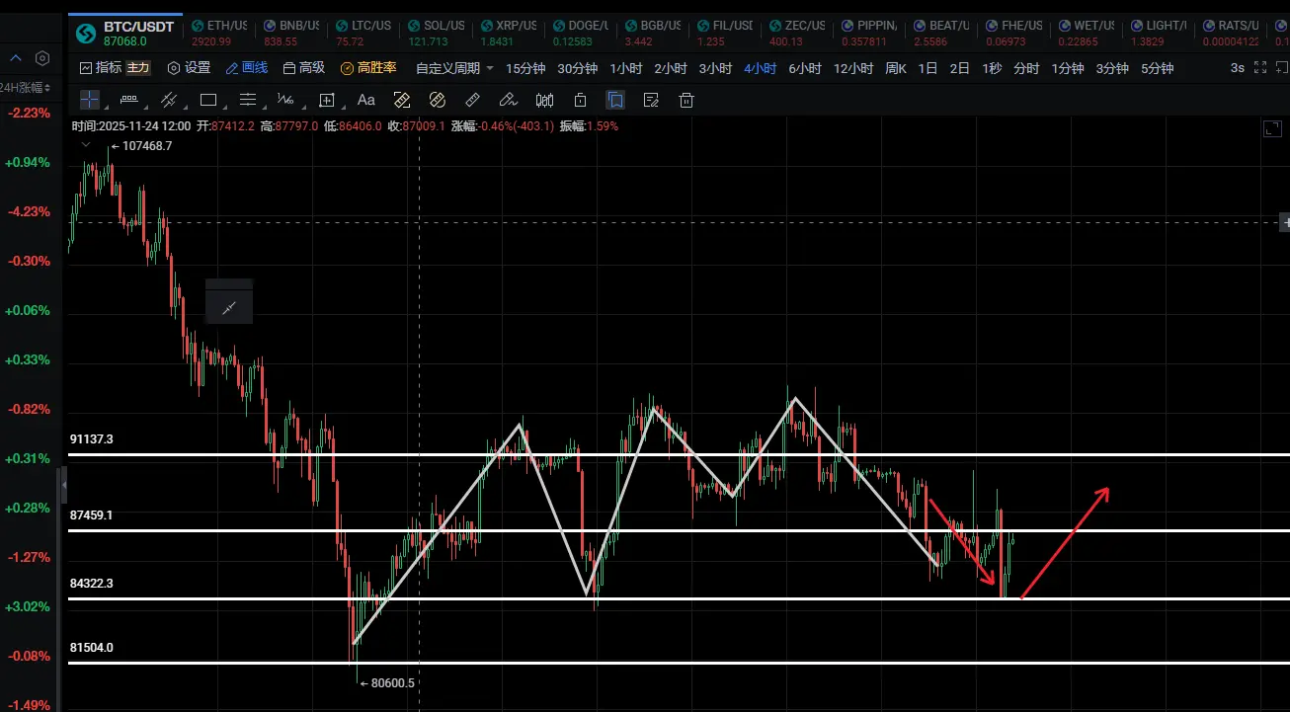Click the 81504.0 horizontal line label
Viewport: 1290px width, 712px height.
coord(92,647)
